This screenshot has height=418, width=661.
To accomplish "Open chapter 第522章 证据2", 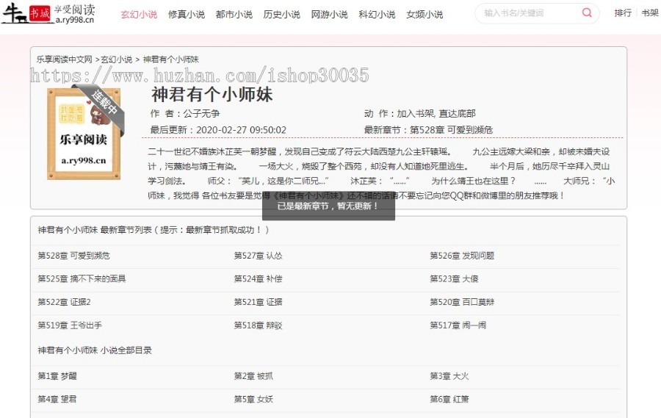I will point(64,302).
